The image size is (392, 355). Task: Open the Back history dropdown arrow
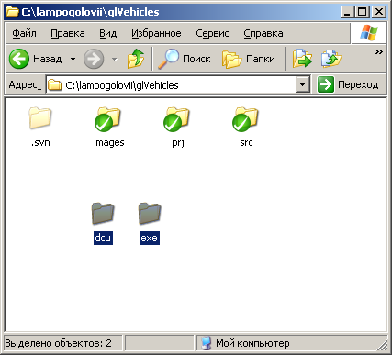click(x=73, y=59)
